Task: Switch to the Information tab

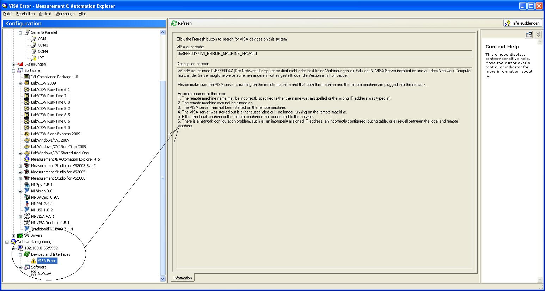Action: [183, 278]
